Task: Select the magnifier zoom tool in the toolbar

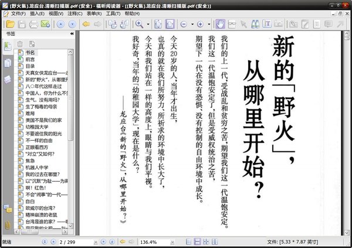Action: (x=139, y=24)
